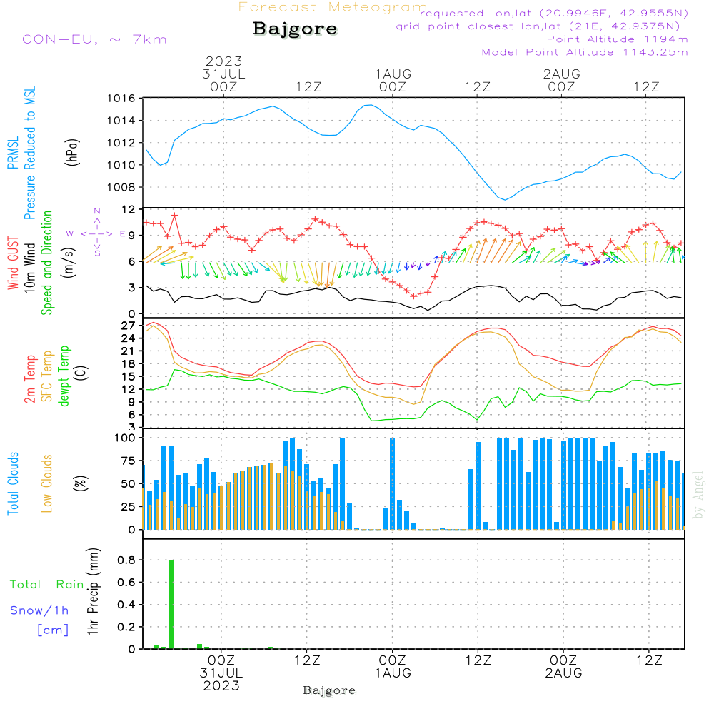The height and width of the screenshot is (714, 714).
Task: Click the 21 temperature axis value
Action: 129,351
